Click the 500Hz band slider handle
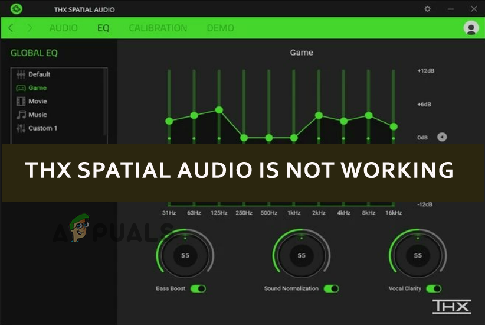485x325 pixels. tap(269, 138)
